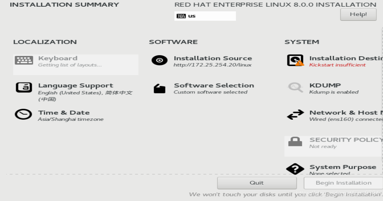Open the Keyboard settings title
The height and width of the screenshot is (201, 383).
58,59
